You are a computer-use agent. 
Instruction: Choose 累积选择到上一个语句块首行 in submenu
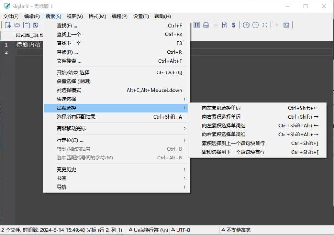point(257,143)
